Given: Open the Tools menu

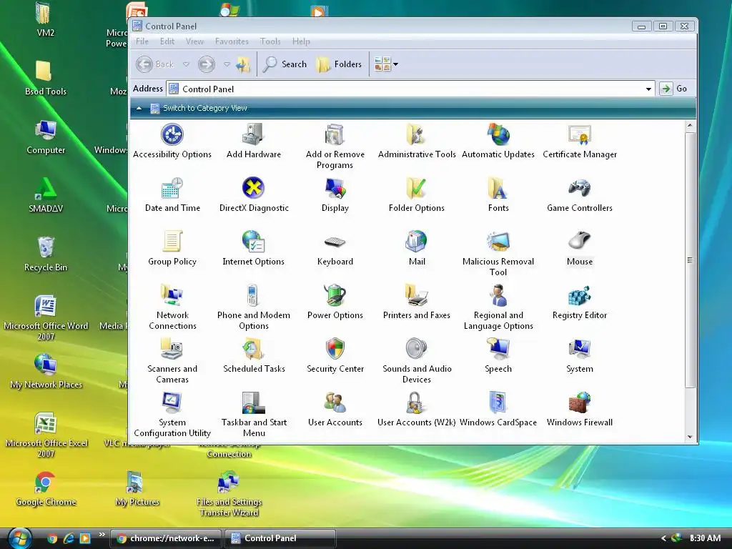Looking at the screenshot, I should point(270,41).
